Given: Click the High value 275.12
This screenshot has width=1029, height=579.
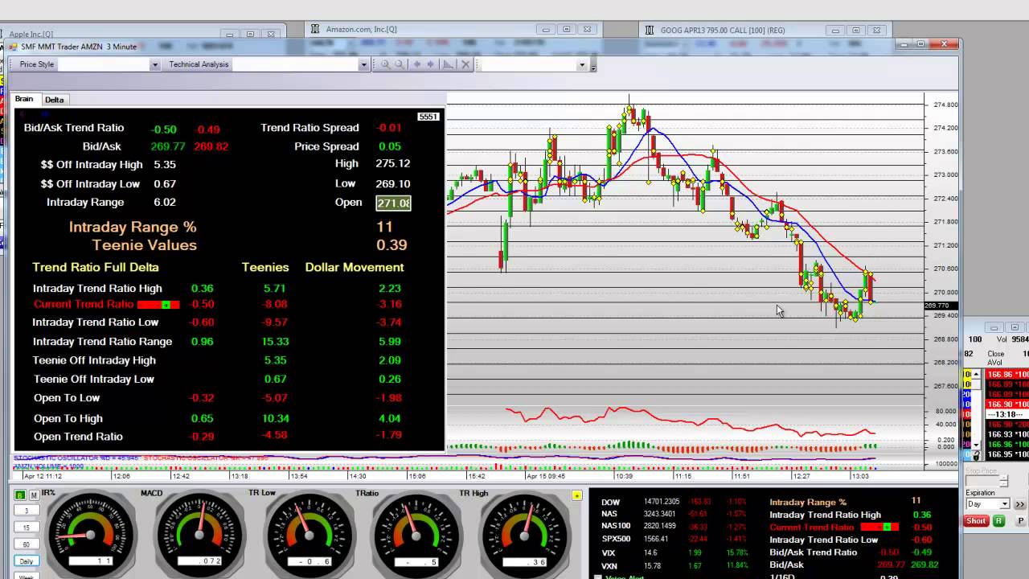Looking at the screenshot, I should (393, 163).
